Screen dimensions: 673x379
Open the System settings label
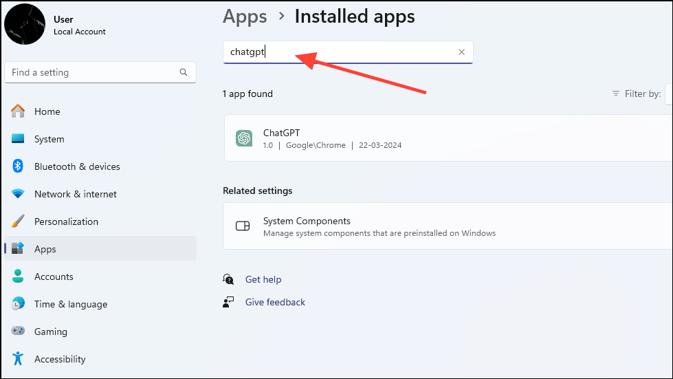click(x=49, y=139)
